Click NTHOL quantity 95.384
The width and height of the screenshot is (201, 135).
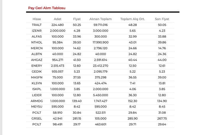click(58, 42)
